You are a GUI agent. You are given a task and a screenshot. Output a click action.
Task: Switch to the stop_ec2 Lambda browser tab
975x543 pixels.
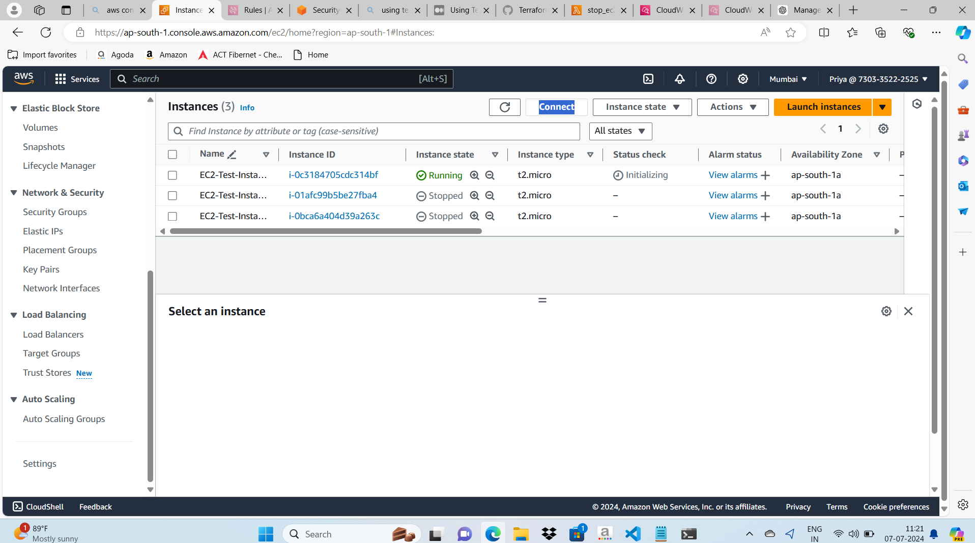599,10
